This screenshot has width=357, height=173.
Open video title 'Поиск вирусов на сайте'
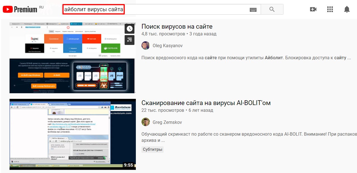tap(177, 26)
